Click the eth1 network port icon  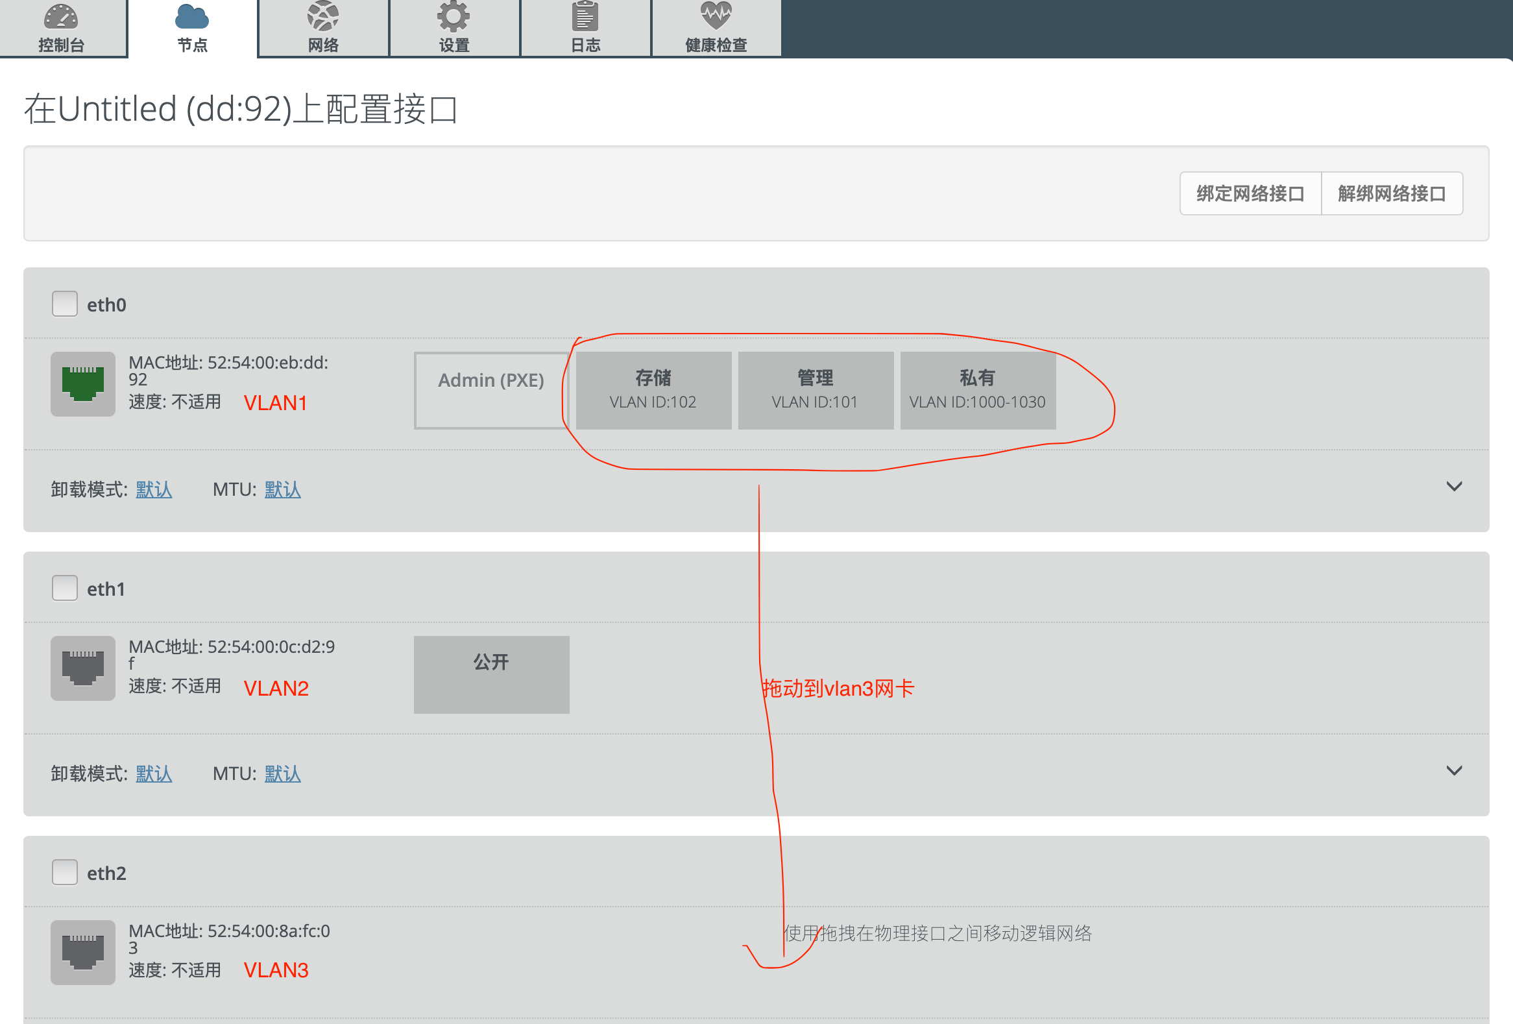(x=83, y=668)
